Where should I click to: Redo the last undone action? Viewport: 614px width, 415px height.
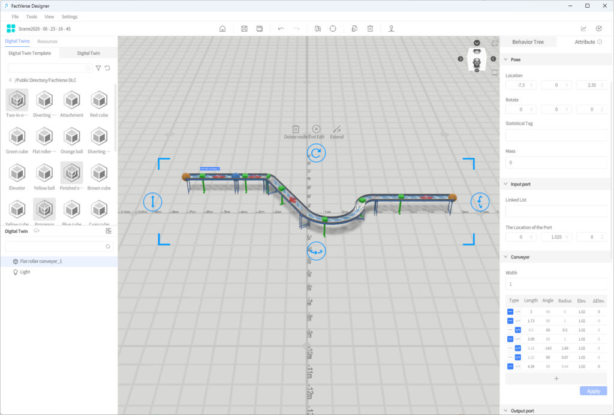pos(296,29)
